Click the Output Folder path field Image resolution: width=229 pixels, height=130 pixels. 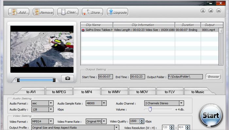(x=185, y=77)
